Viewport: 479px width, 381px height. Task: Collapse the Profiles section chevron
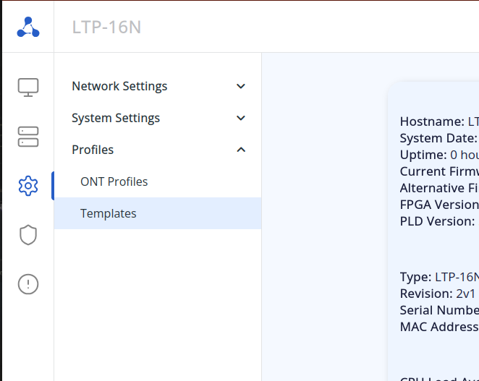pos(241,150)
